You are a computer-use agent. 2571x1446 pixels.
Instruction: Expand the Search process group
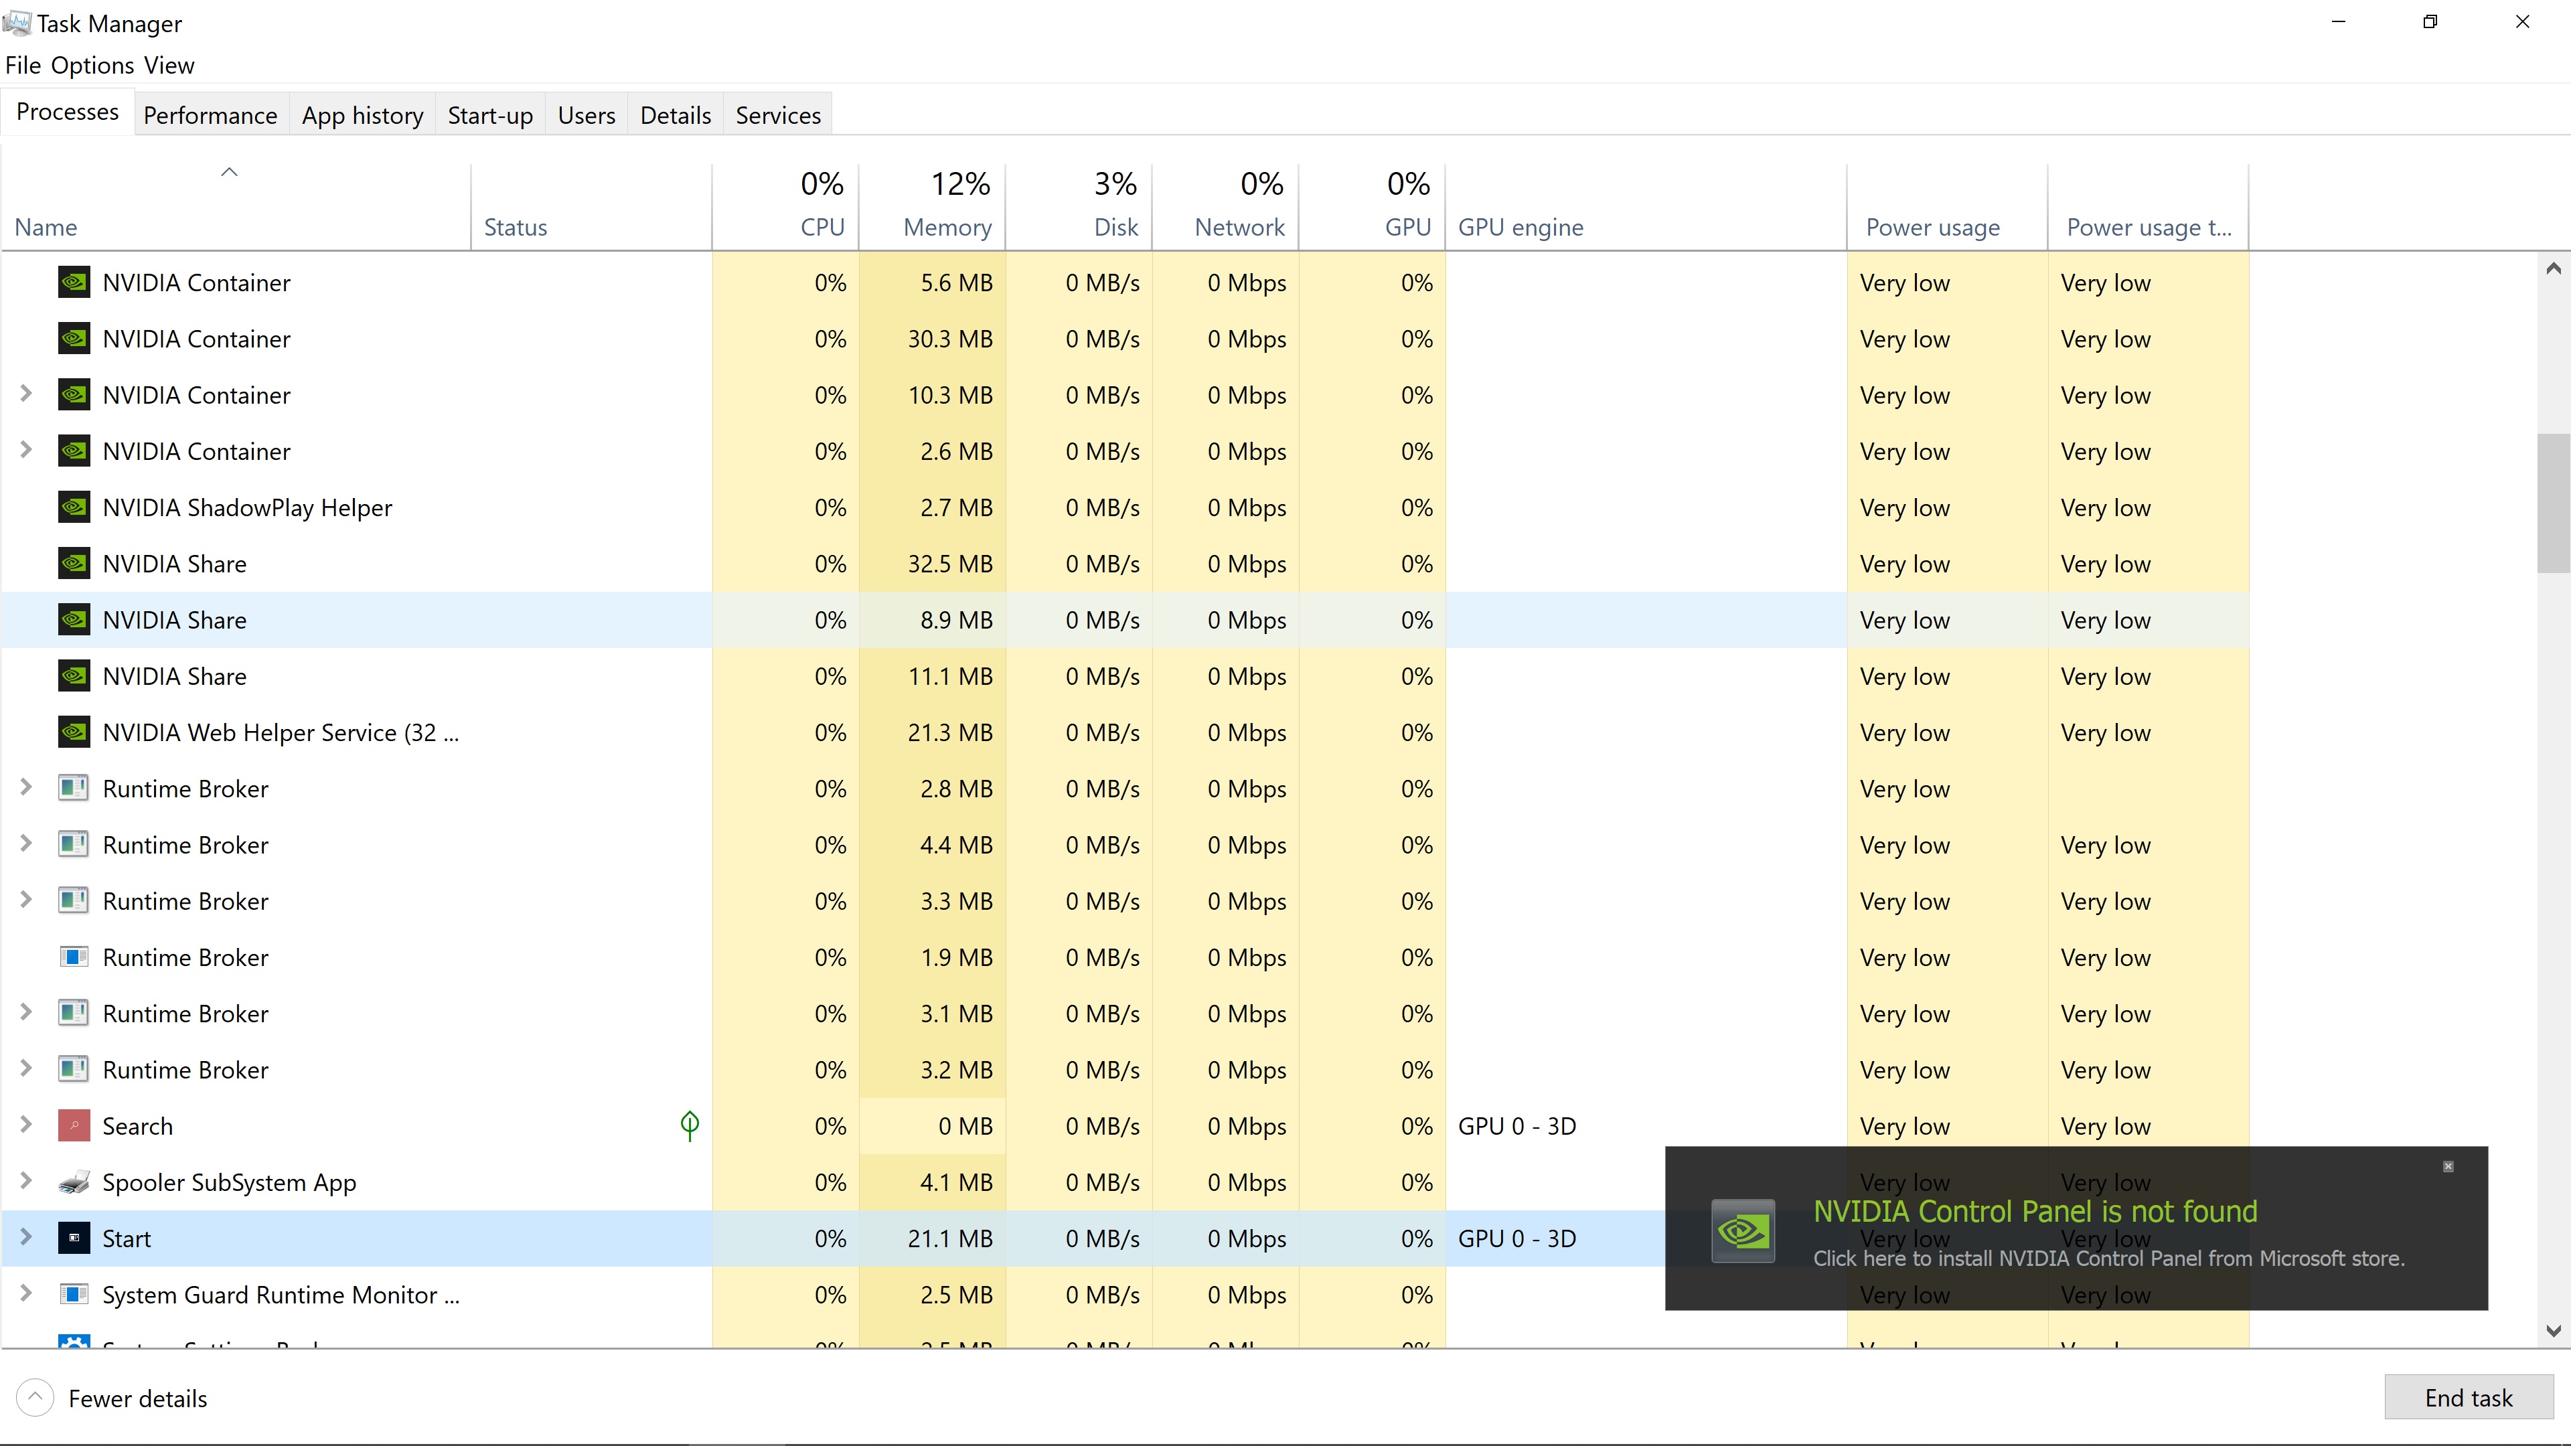pyautogui.click(x=26, y=1125)
